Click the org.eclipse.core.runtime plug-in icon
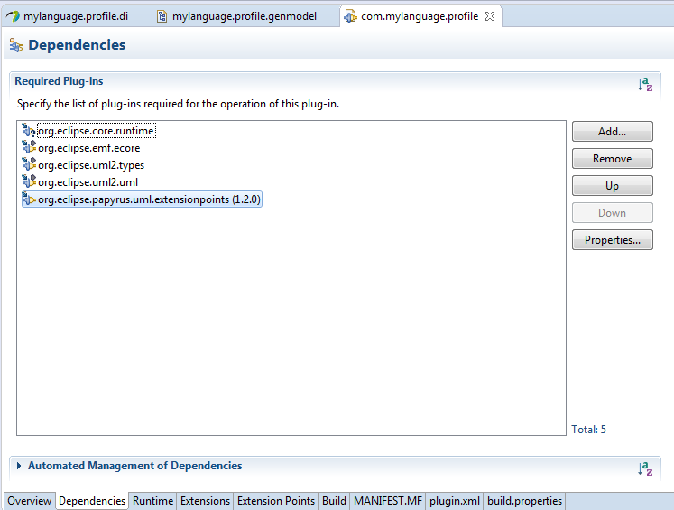 29,130
